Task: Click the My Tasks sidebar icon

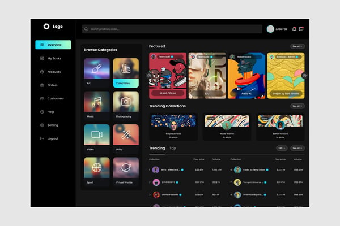Action: pos(42,58)
